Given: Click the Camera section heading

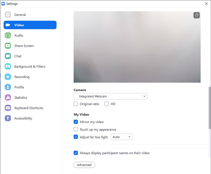Looking at the screenshot, I should (x=80, y=90).
